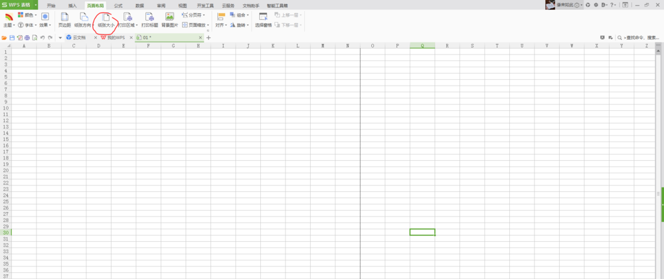This screenshot has width=664, height=279.
Task: Select column header Q
Action: click(422, 45)
